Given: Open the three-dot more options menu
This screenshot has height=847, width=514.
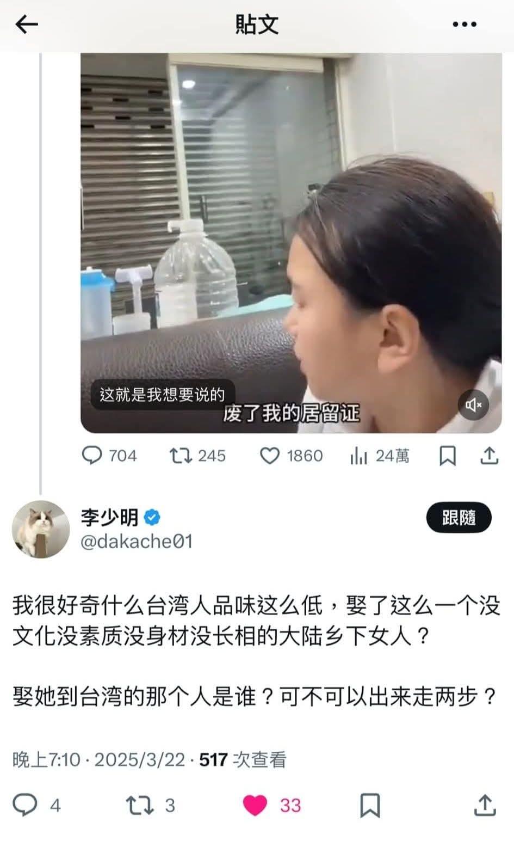Looking at the screenshot, I should pos(465,24).
